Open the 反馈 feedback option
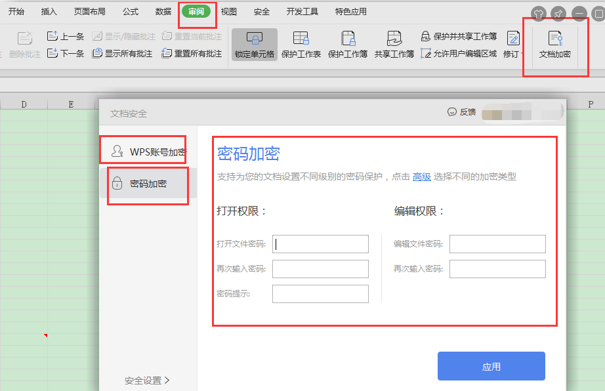605x391 pixels. pyautogui.click(x=462, y=112)
